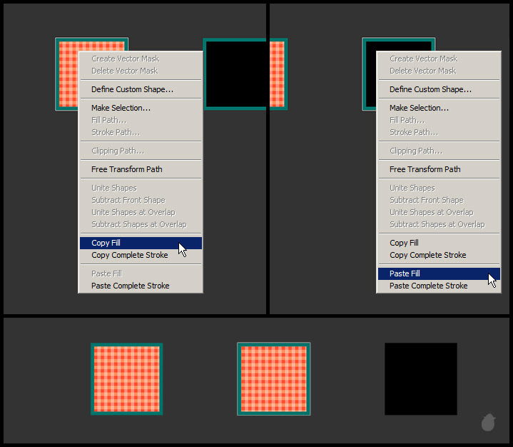The image size is (513, 447).
Task: Click Define Custom Shape in right menu
Action: [x=439, y=89]
